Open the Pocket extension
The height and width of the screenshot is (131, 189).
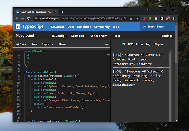[144, 18]
